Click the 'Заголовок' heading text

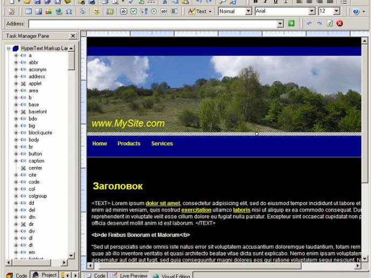tap(118, 186)
